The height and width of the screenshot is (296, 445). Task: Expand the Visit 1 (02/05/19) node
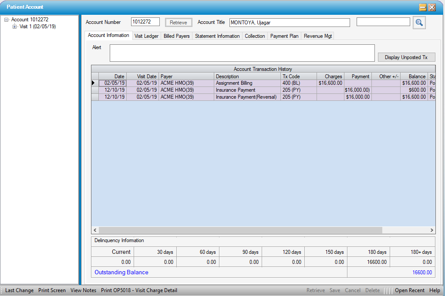pyautogui.click(x=15, y=27)
